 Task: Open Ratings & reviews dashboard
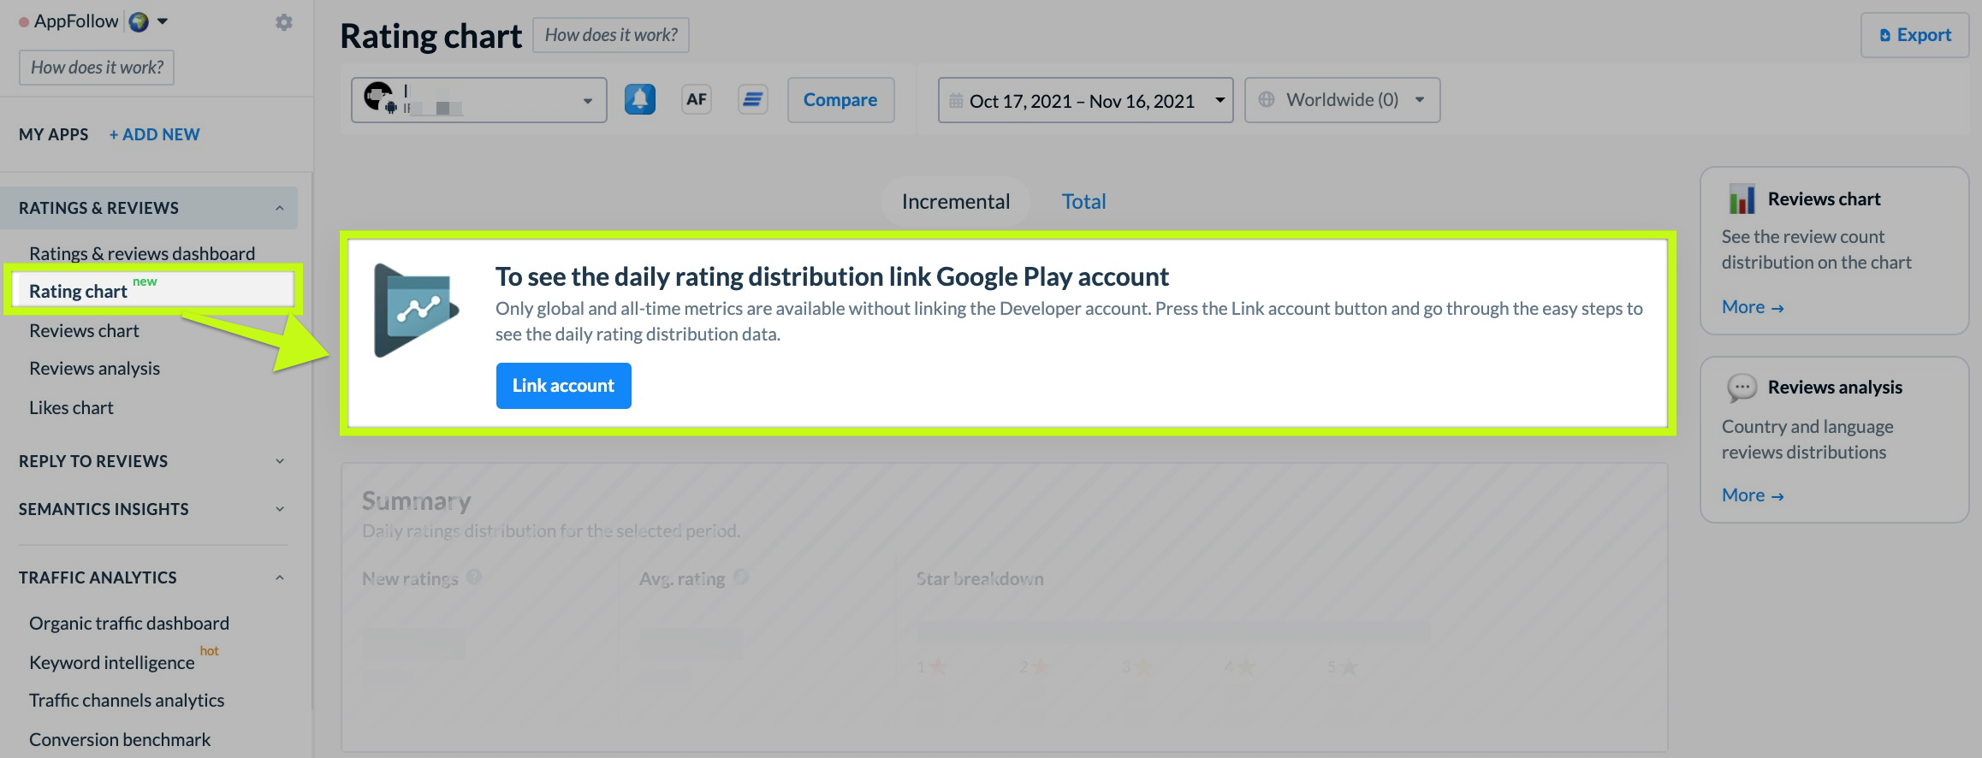pyautogui.click(x=142, y=253)
